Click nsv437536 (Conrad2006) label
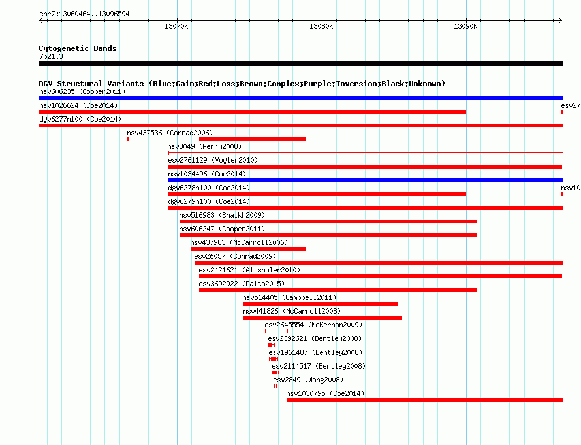This screenshot has width=581, height=445. [170, 133]
